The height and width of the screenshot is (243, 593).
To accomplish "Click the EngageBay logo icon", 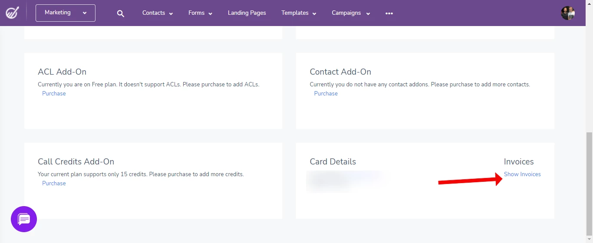I will point(12,13).
